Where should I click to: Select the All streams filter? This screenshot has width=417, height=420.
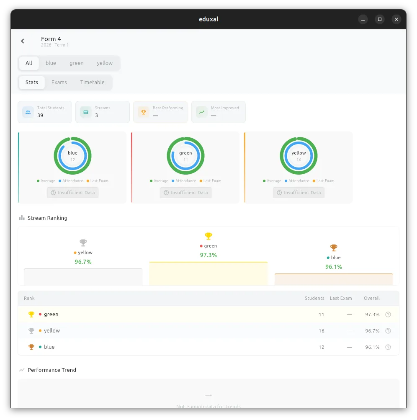28,63
